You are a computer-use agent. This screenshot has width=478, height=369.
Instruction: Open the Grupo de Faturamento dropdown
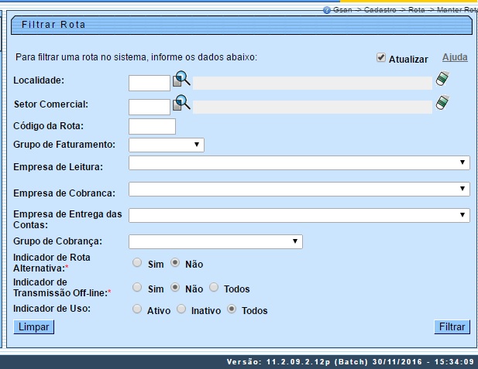pos(166,145)
